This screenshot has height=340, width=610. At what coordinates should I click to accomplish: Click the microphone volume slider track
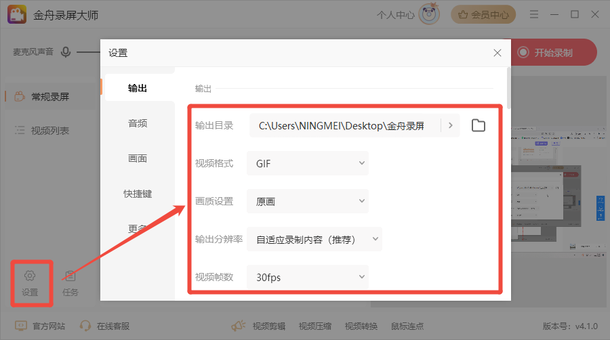click(x=88, y=51)
